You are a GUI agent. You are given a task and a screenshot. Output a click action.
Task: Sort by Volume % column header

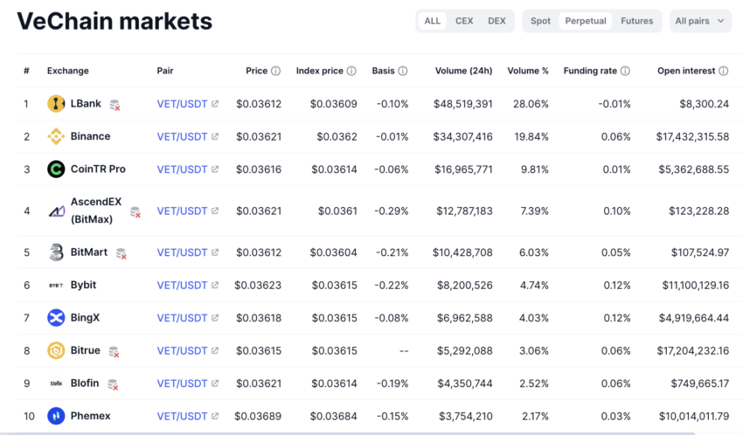pos(528,71)
